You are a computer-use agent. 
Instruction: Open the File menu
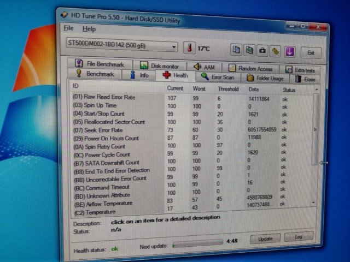(x=68, y=28)
